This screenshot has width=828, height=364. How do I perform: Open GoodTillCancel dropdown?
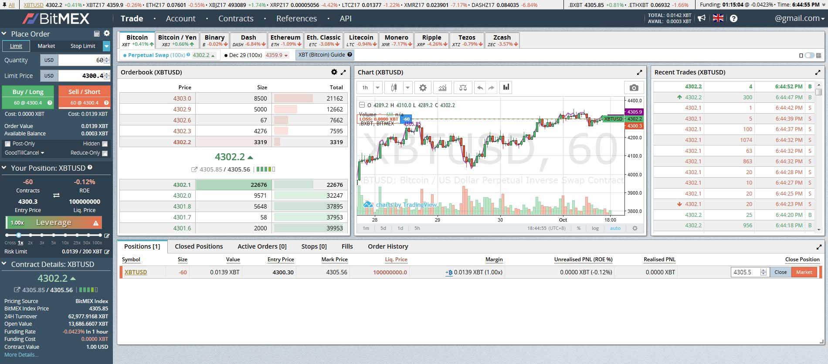coord(24,153)
